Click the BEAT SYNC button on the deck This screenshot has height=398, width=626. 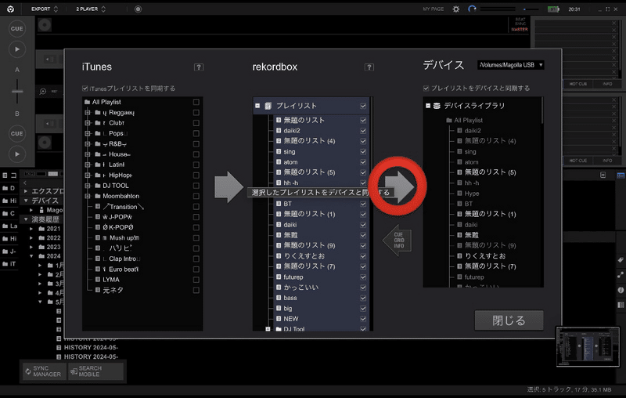pyautogui.click(x=520, y=22)
